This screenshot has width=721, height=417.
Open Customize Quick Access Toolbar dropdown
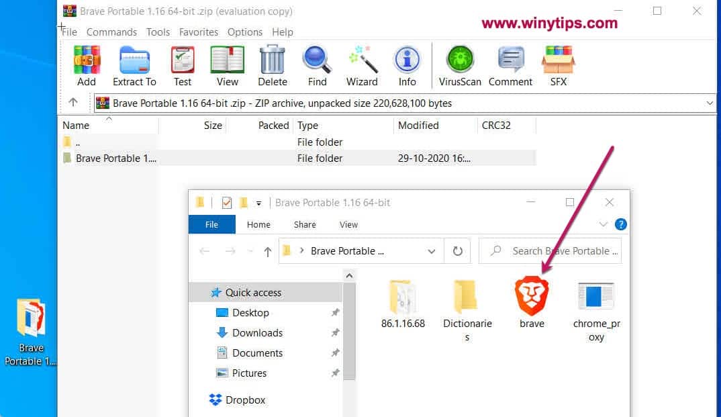pyautogui.click(x=259, y=203)
